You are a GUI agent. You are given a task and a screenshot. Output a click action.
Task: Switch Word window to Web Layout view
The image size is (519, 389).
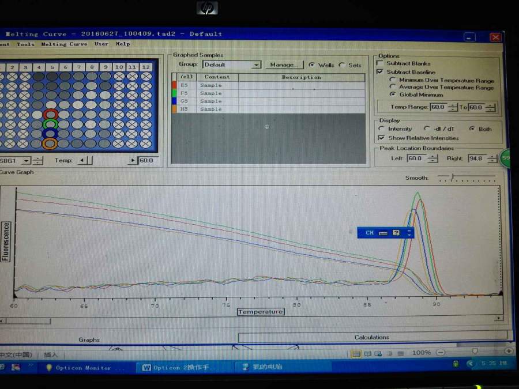[378, 354]
